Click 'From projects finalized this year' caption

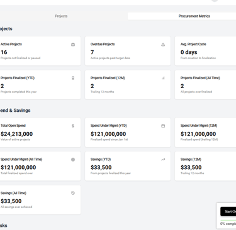pos(111,173)
